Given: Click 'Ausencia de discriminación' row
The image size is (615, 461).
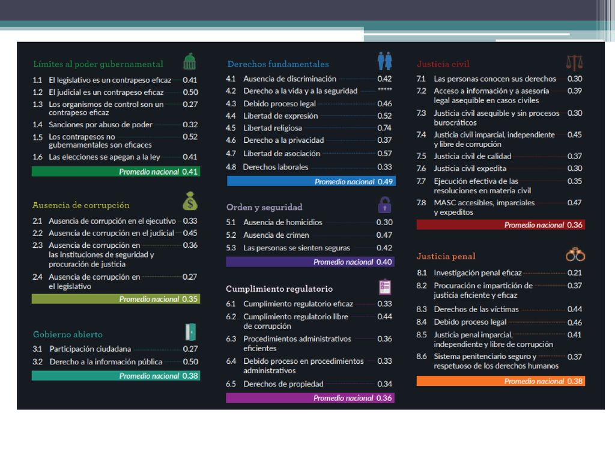Looking at the screenshot, I should pos(309,79).
